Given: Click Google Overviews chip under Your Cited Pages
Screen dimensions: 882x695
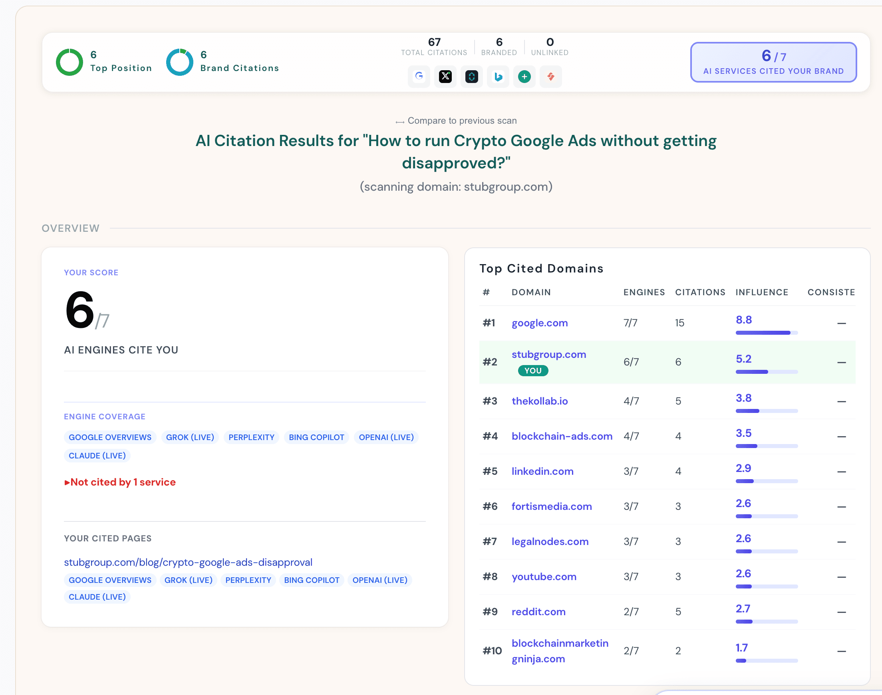Looking at the screenshot, I should pyautogui.click(x=110, y=580).
